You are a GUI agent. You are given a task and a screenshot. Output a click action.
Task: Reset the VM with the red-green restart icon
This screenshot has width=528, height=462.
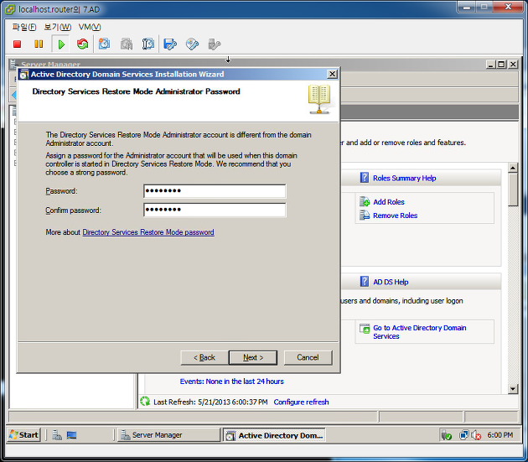(82, 44)
